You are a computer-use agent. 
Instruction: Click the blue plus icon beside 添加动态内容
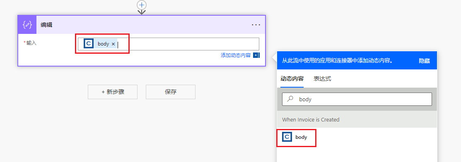tap(256, 55)
